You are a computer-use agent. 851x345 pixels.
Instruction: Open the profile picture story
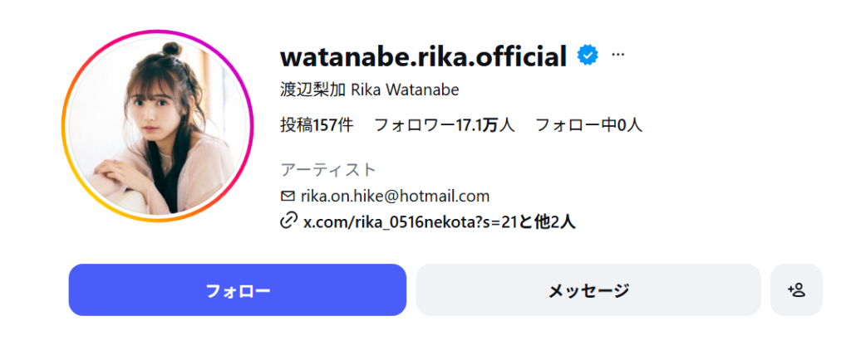click(156, 126)
